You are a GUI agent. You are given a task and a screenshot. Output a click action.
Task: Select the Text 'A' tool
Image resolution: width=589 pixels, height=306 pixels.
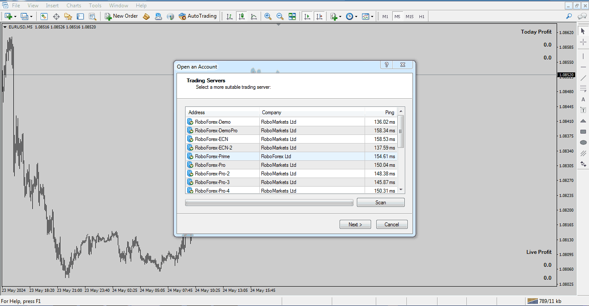click(583, 100)
